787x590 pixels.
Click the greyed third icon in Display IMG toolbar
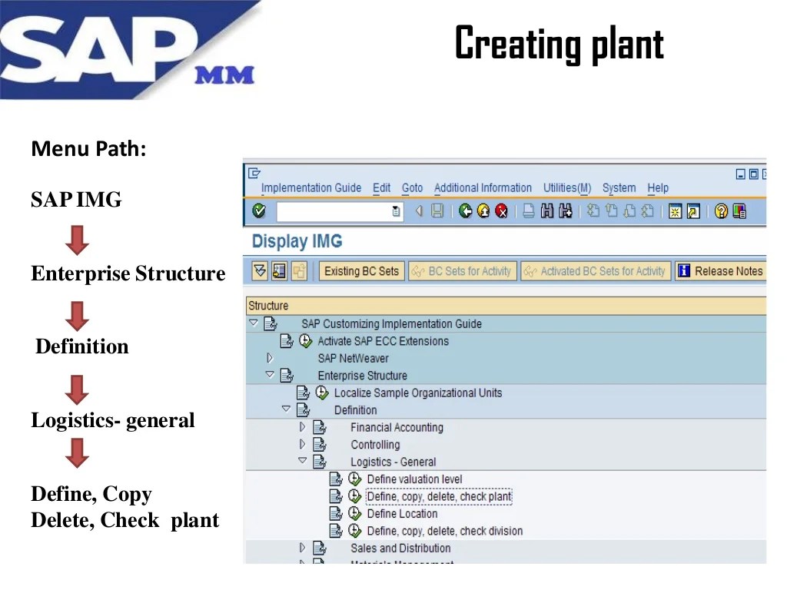pos(299,271)
